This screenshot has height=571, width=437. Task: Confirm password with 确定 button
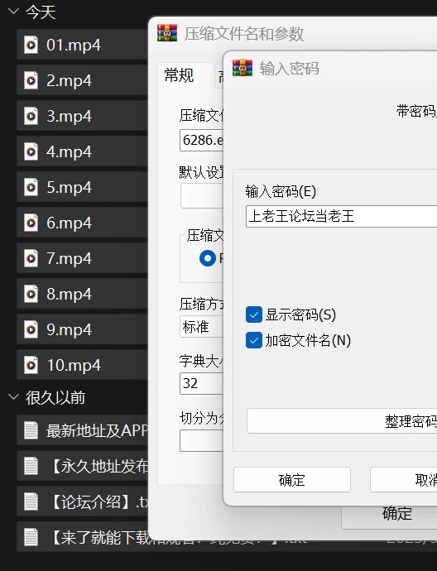click(x=292, y=480)
